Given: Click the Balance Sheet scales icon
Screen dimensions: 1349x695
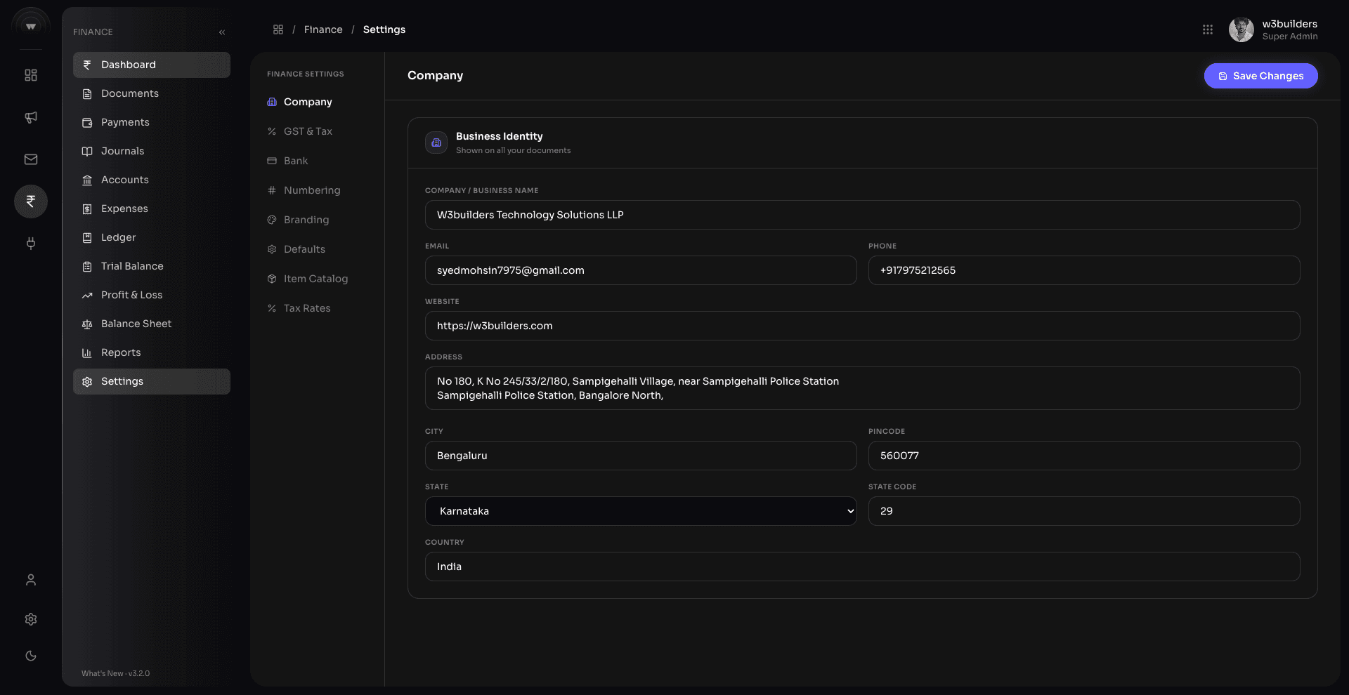Looking at the screenshot, I should point(87,324).
